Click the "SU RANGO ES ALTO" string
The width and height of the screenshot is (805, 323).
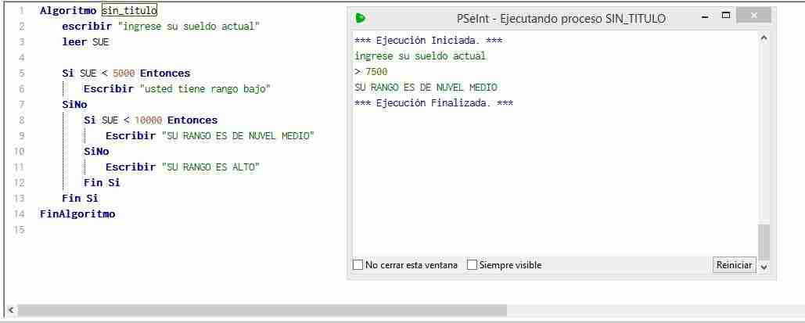click(x=210, y=167)
